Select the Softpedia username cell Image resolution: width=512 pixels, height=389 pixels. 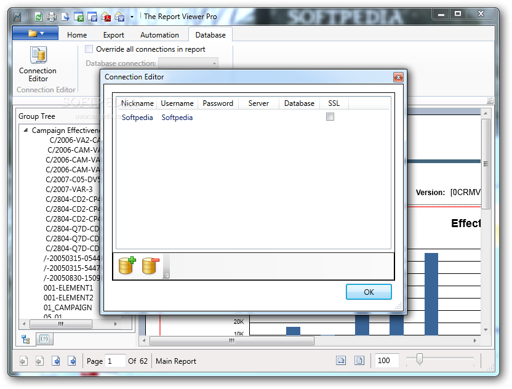[x=177, y=118]
